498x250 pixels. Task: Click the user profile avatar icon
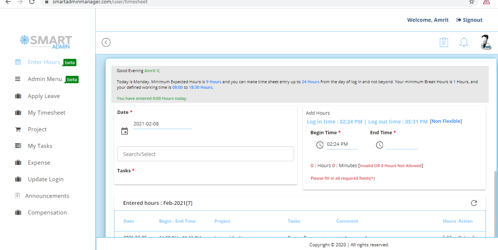(x=486, y=42)
